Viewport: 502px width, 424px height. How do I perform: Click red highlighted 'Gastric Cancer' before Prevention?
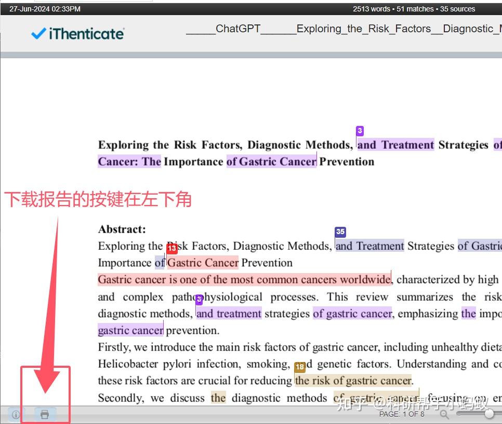coord(203,263)
